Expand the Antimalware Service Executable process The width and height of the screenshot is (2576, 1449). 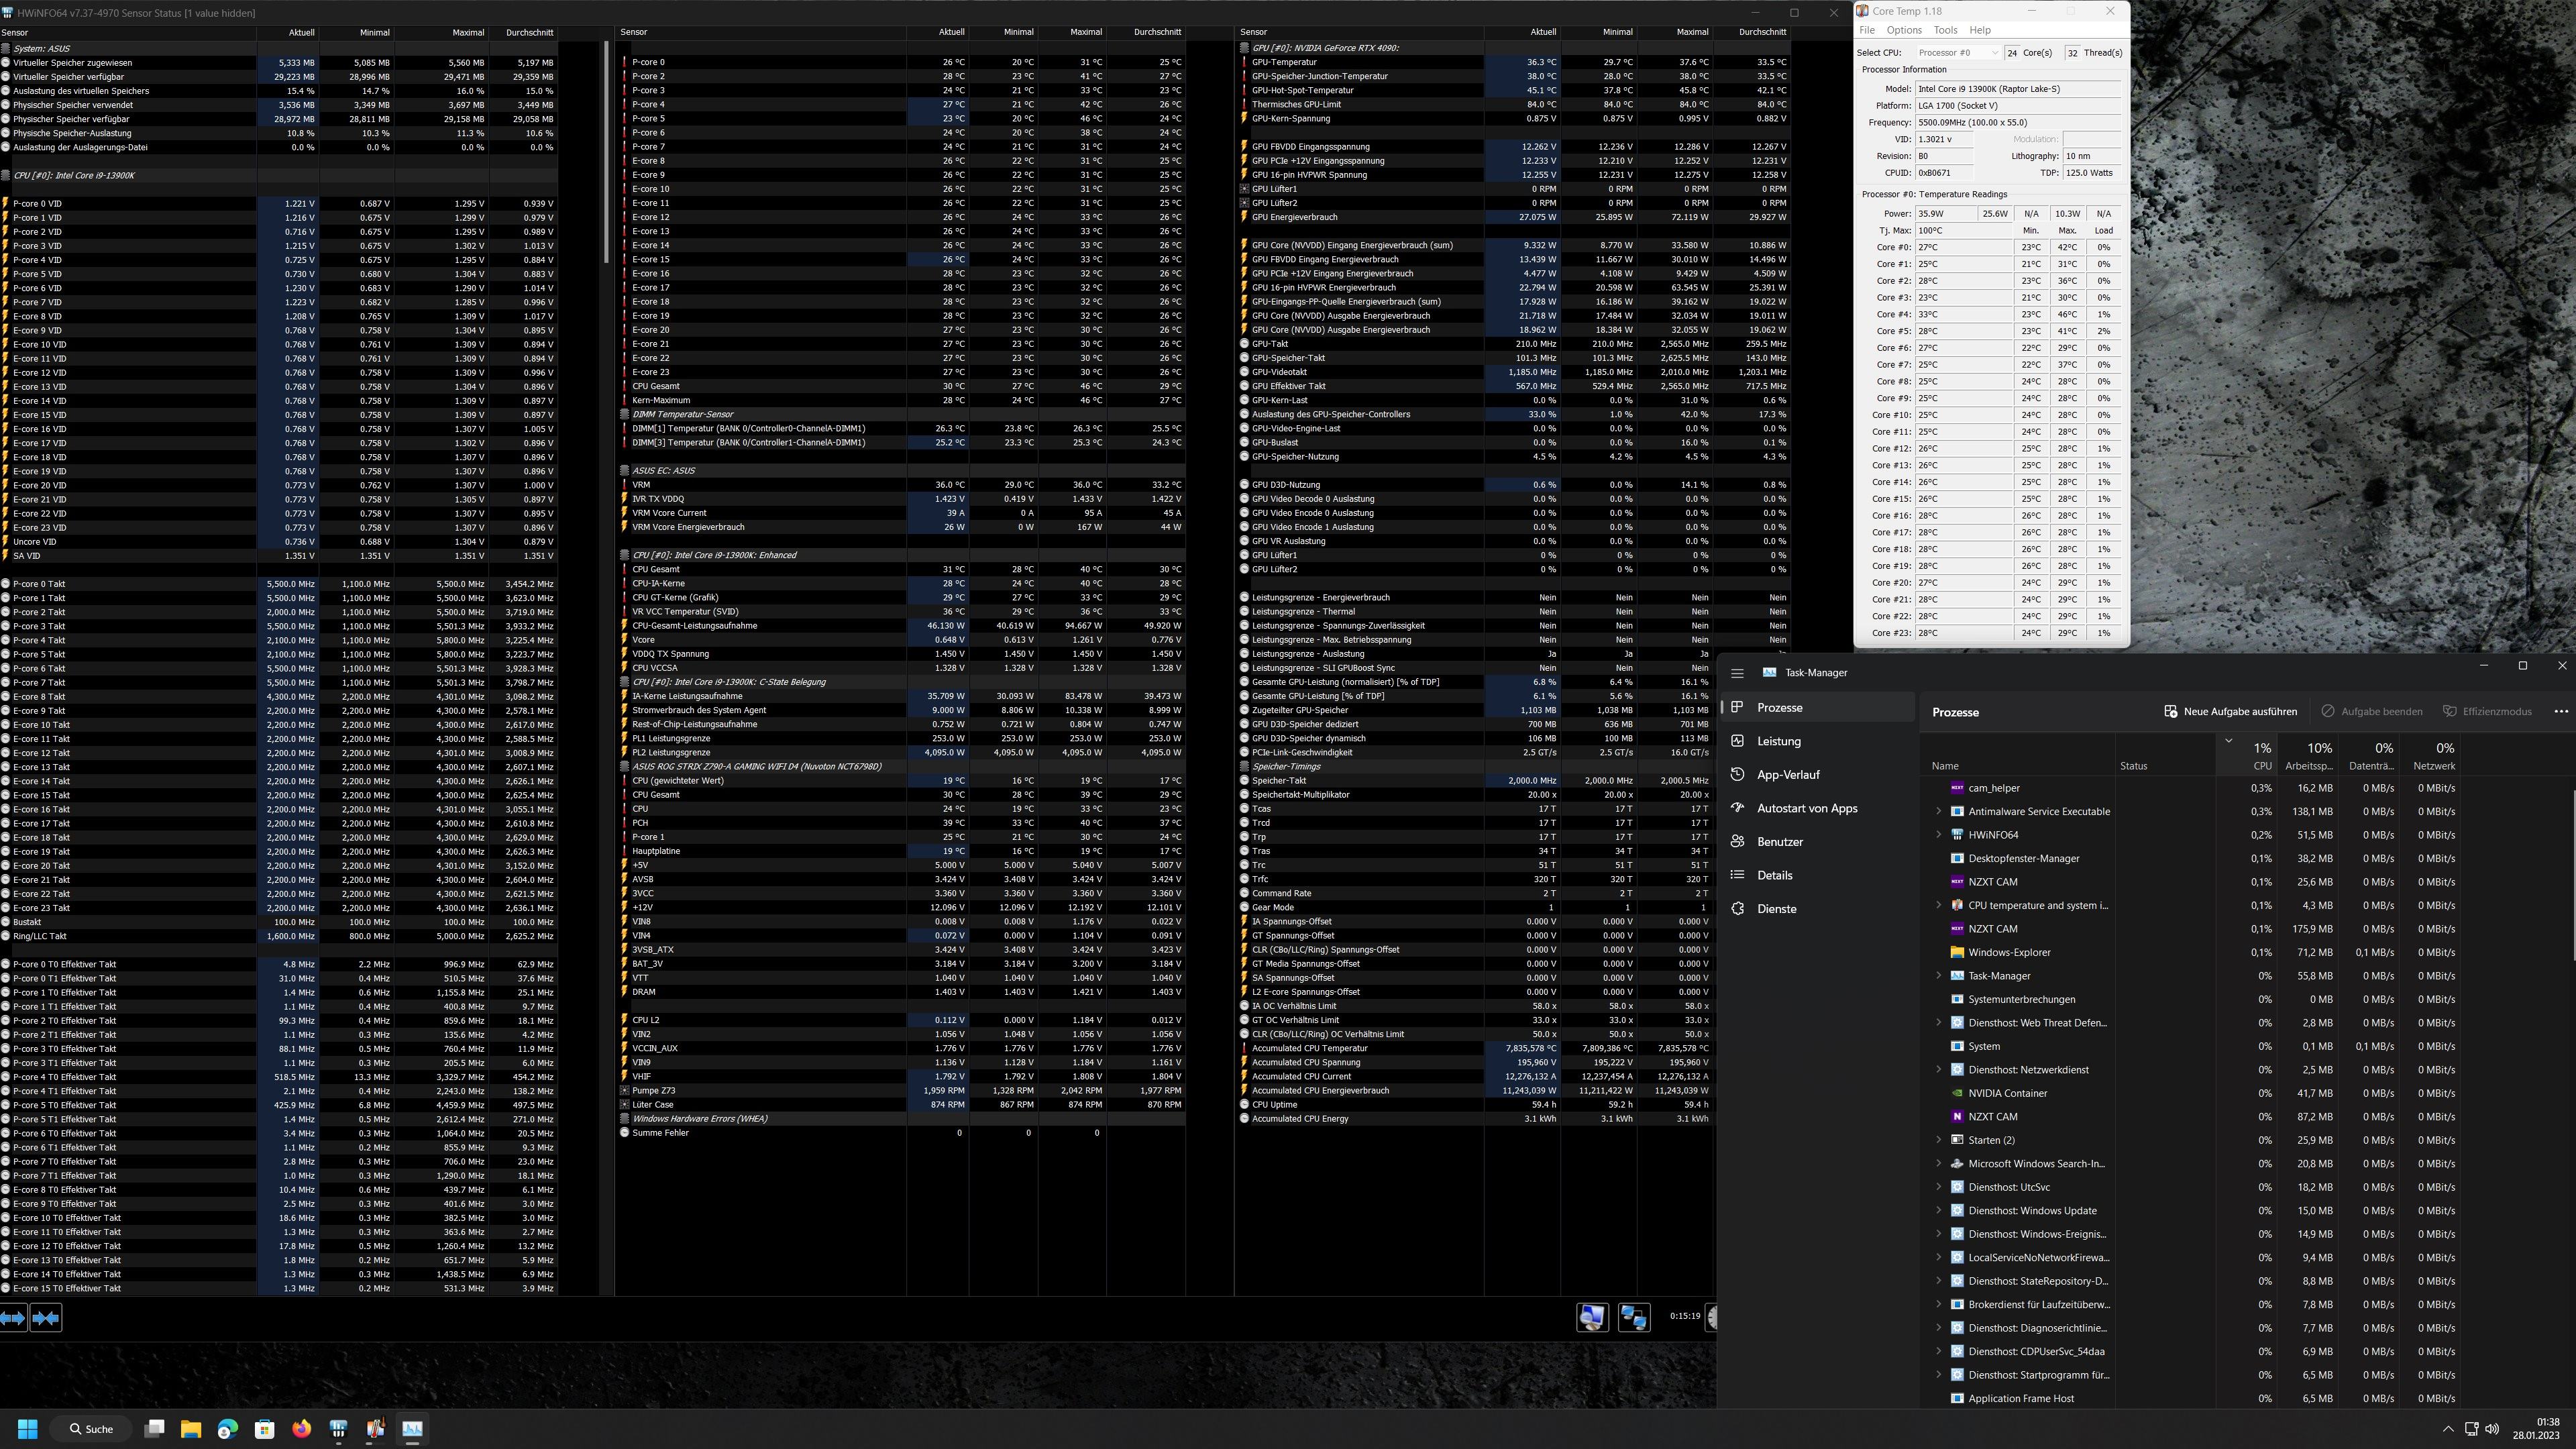1939,811
